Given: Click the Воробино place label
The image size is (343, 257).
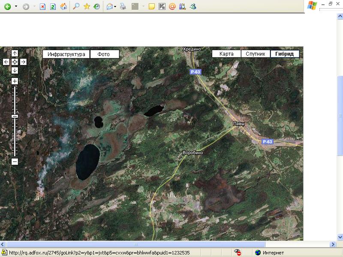Looking at the screenshot, I should [x=193, y=153].
